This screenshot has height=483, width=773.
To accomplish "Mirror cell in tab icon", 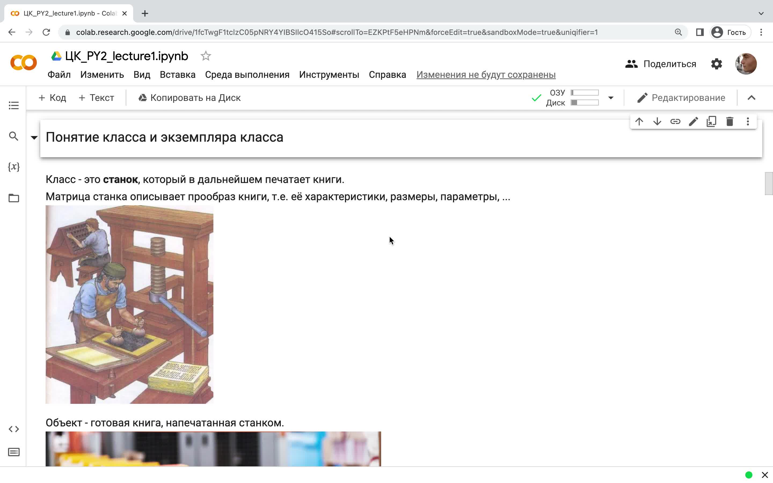I will [x=711, y=121].
